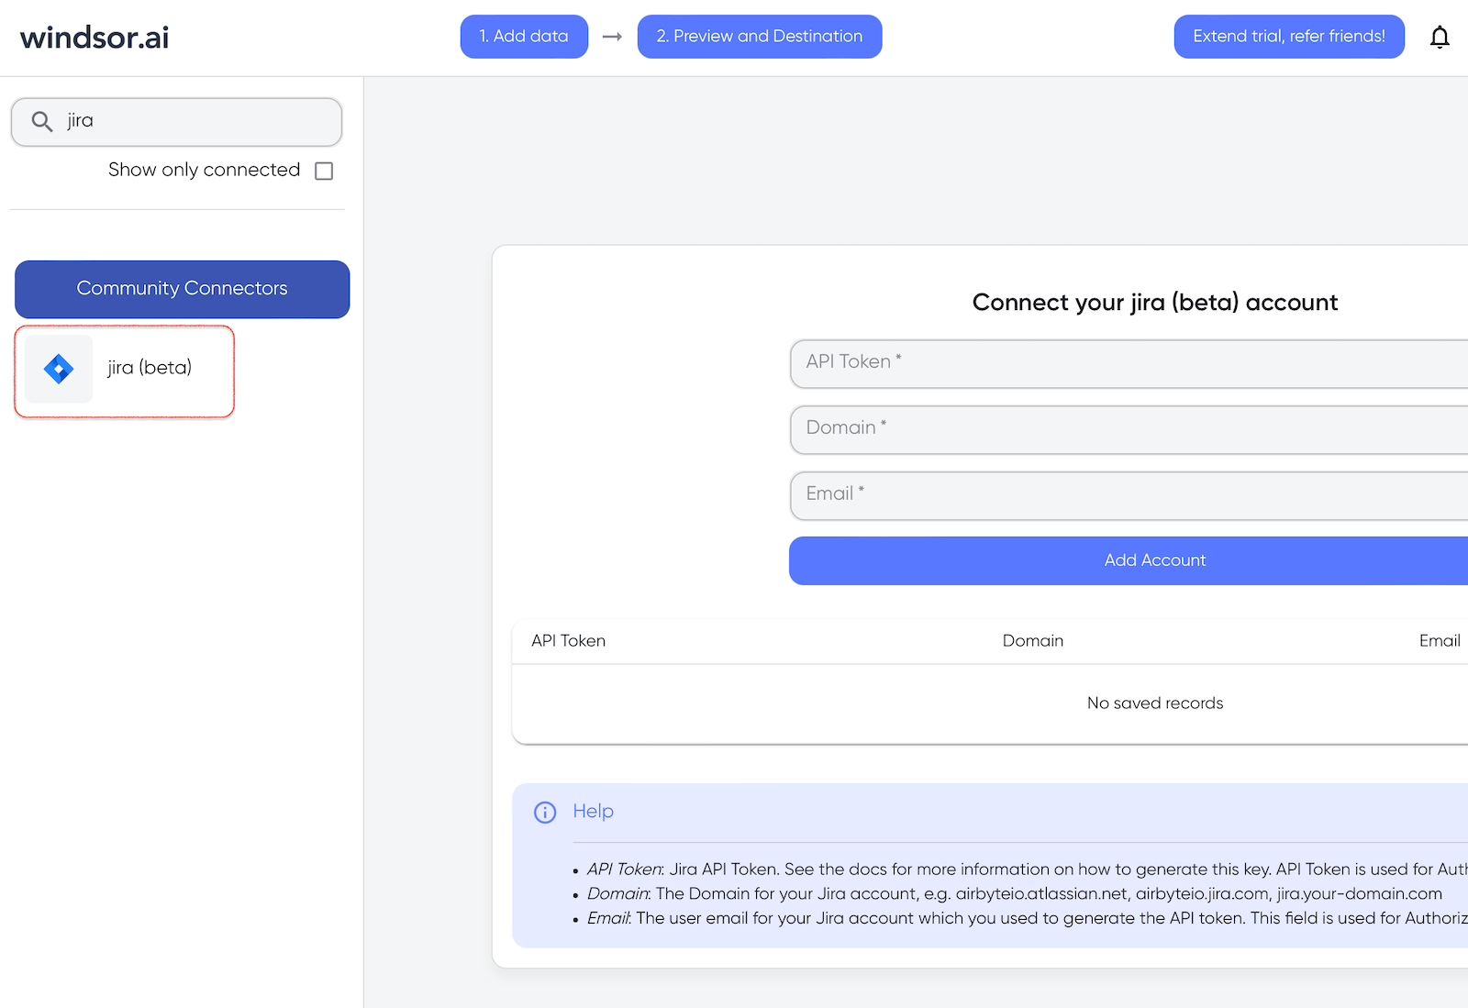Screen dimensions: 1468x1008
Task: Click the Help info circle icon
Action: (x=545, y=812)
